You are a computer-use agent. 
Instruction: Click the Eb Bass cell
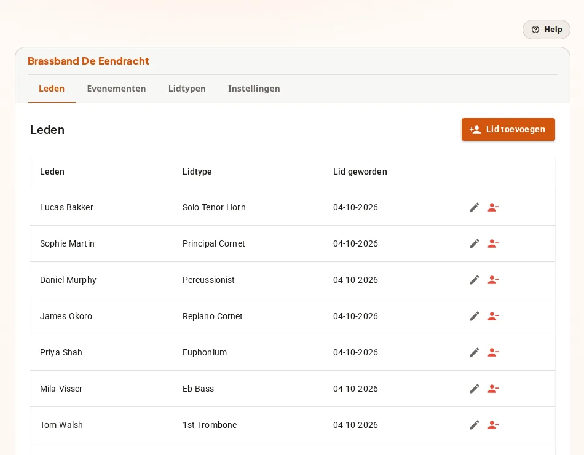[x=198, y=389]
